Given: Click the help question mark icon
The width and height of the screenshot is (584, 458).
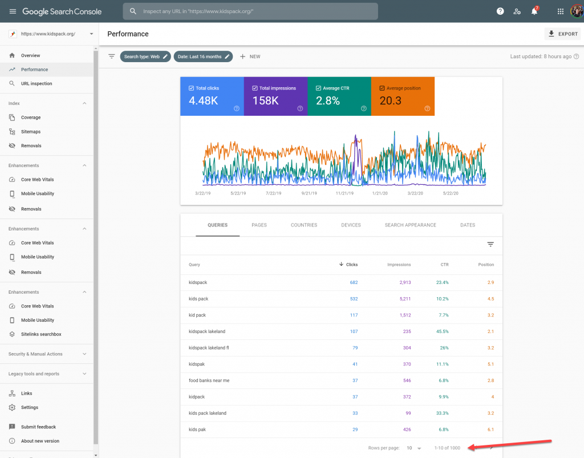Looking at the screenshot, I should pos(500,11).
